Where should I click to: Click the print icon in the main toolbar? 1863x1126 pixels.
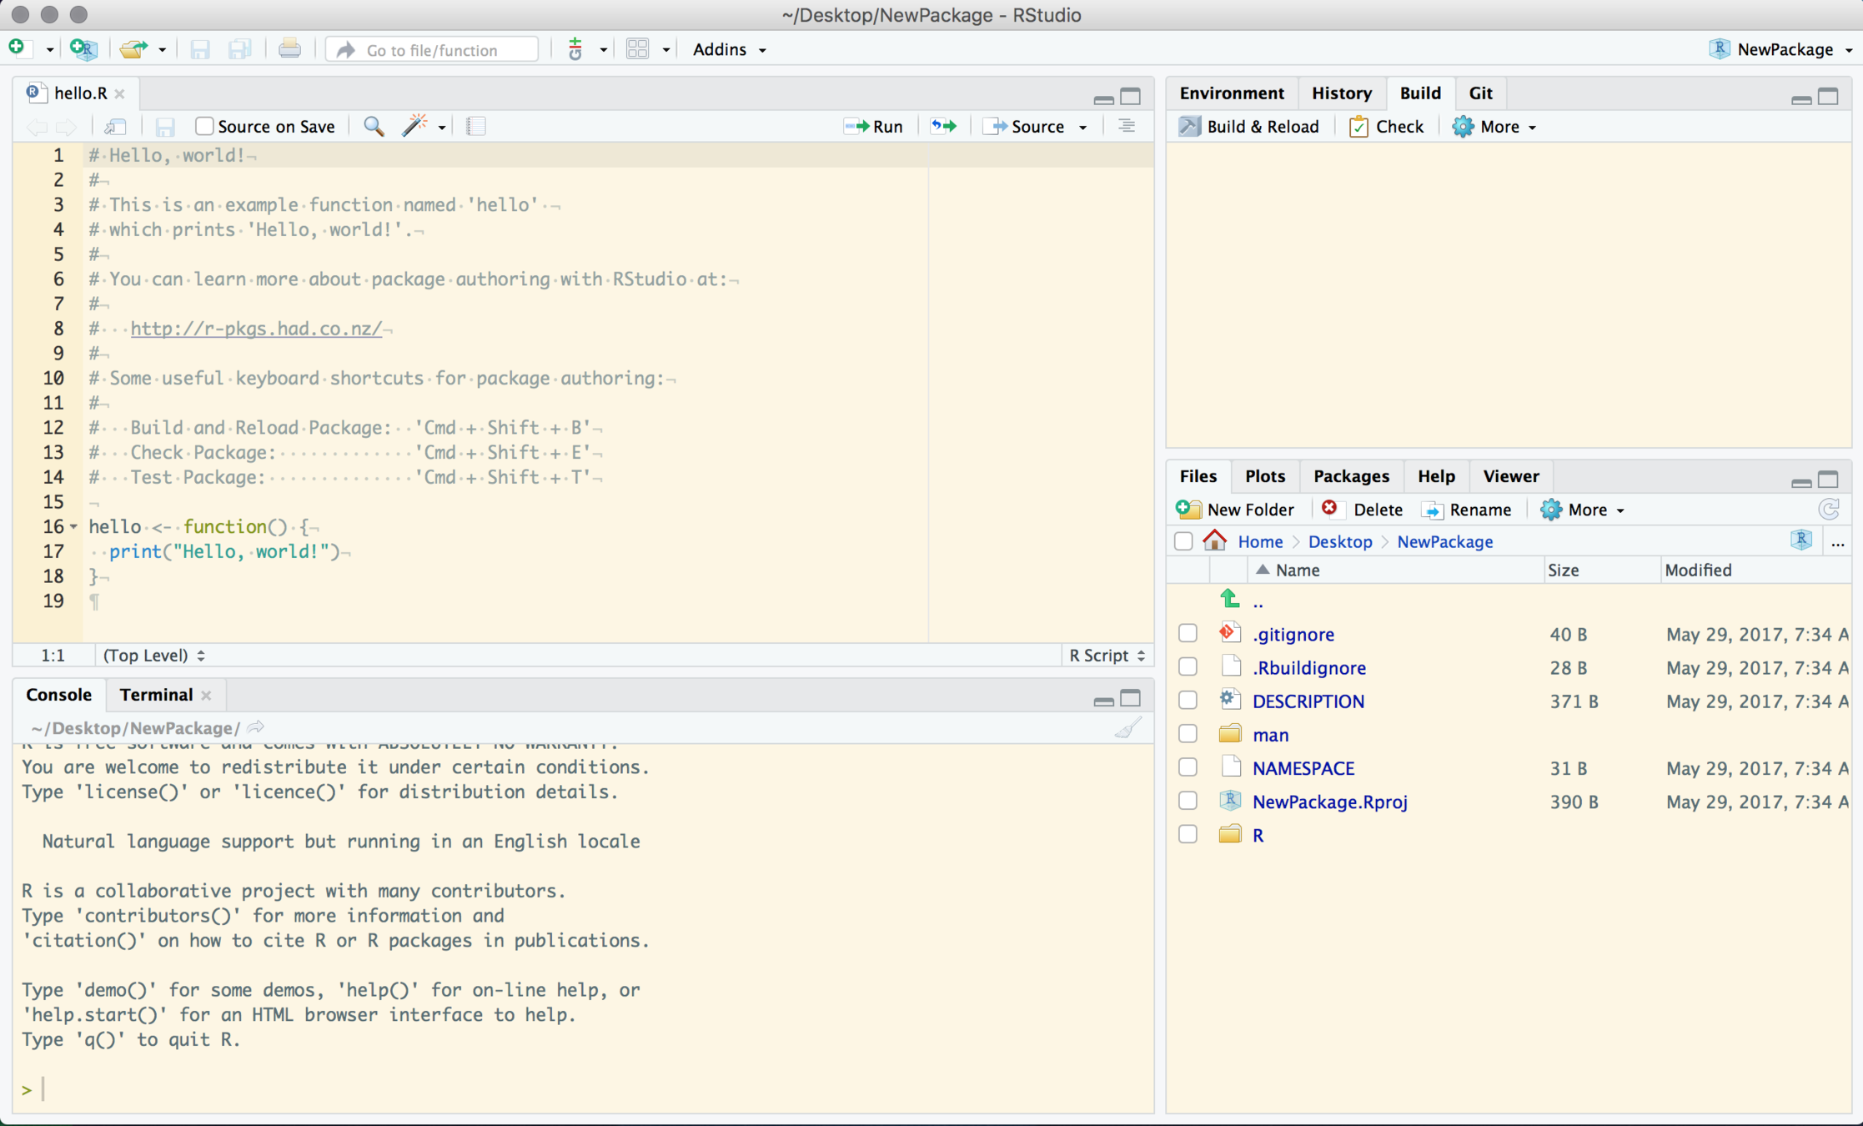coord(289,49)
